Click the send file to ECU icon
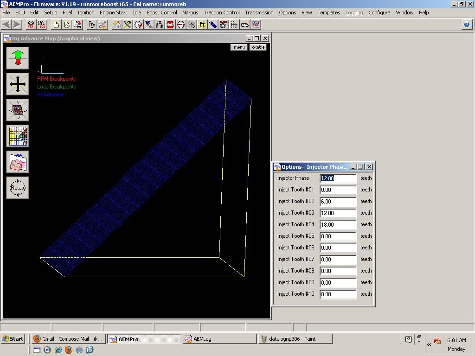The width and height of the screenshot is (475, 356). click(x=41, y=25)
